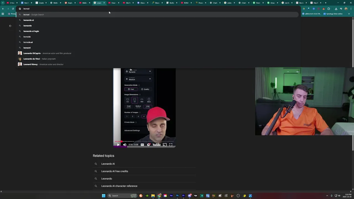Open OBS Studio from the taskbar
Screen dimensions: 354x199
pos(238,196)
